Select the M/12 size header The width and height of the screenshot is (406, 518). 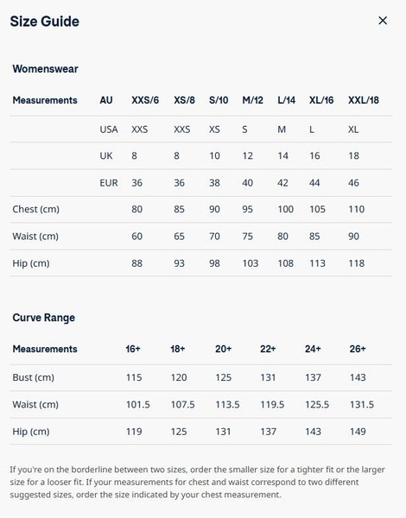252,100
